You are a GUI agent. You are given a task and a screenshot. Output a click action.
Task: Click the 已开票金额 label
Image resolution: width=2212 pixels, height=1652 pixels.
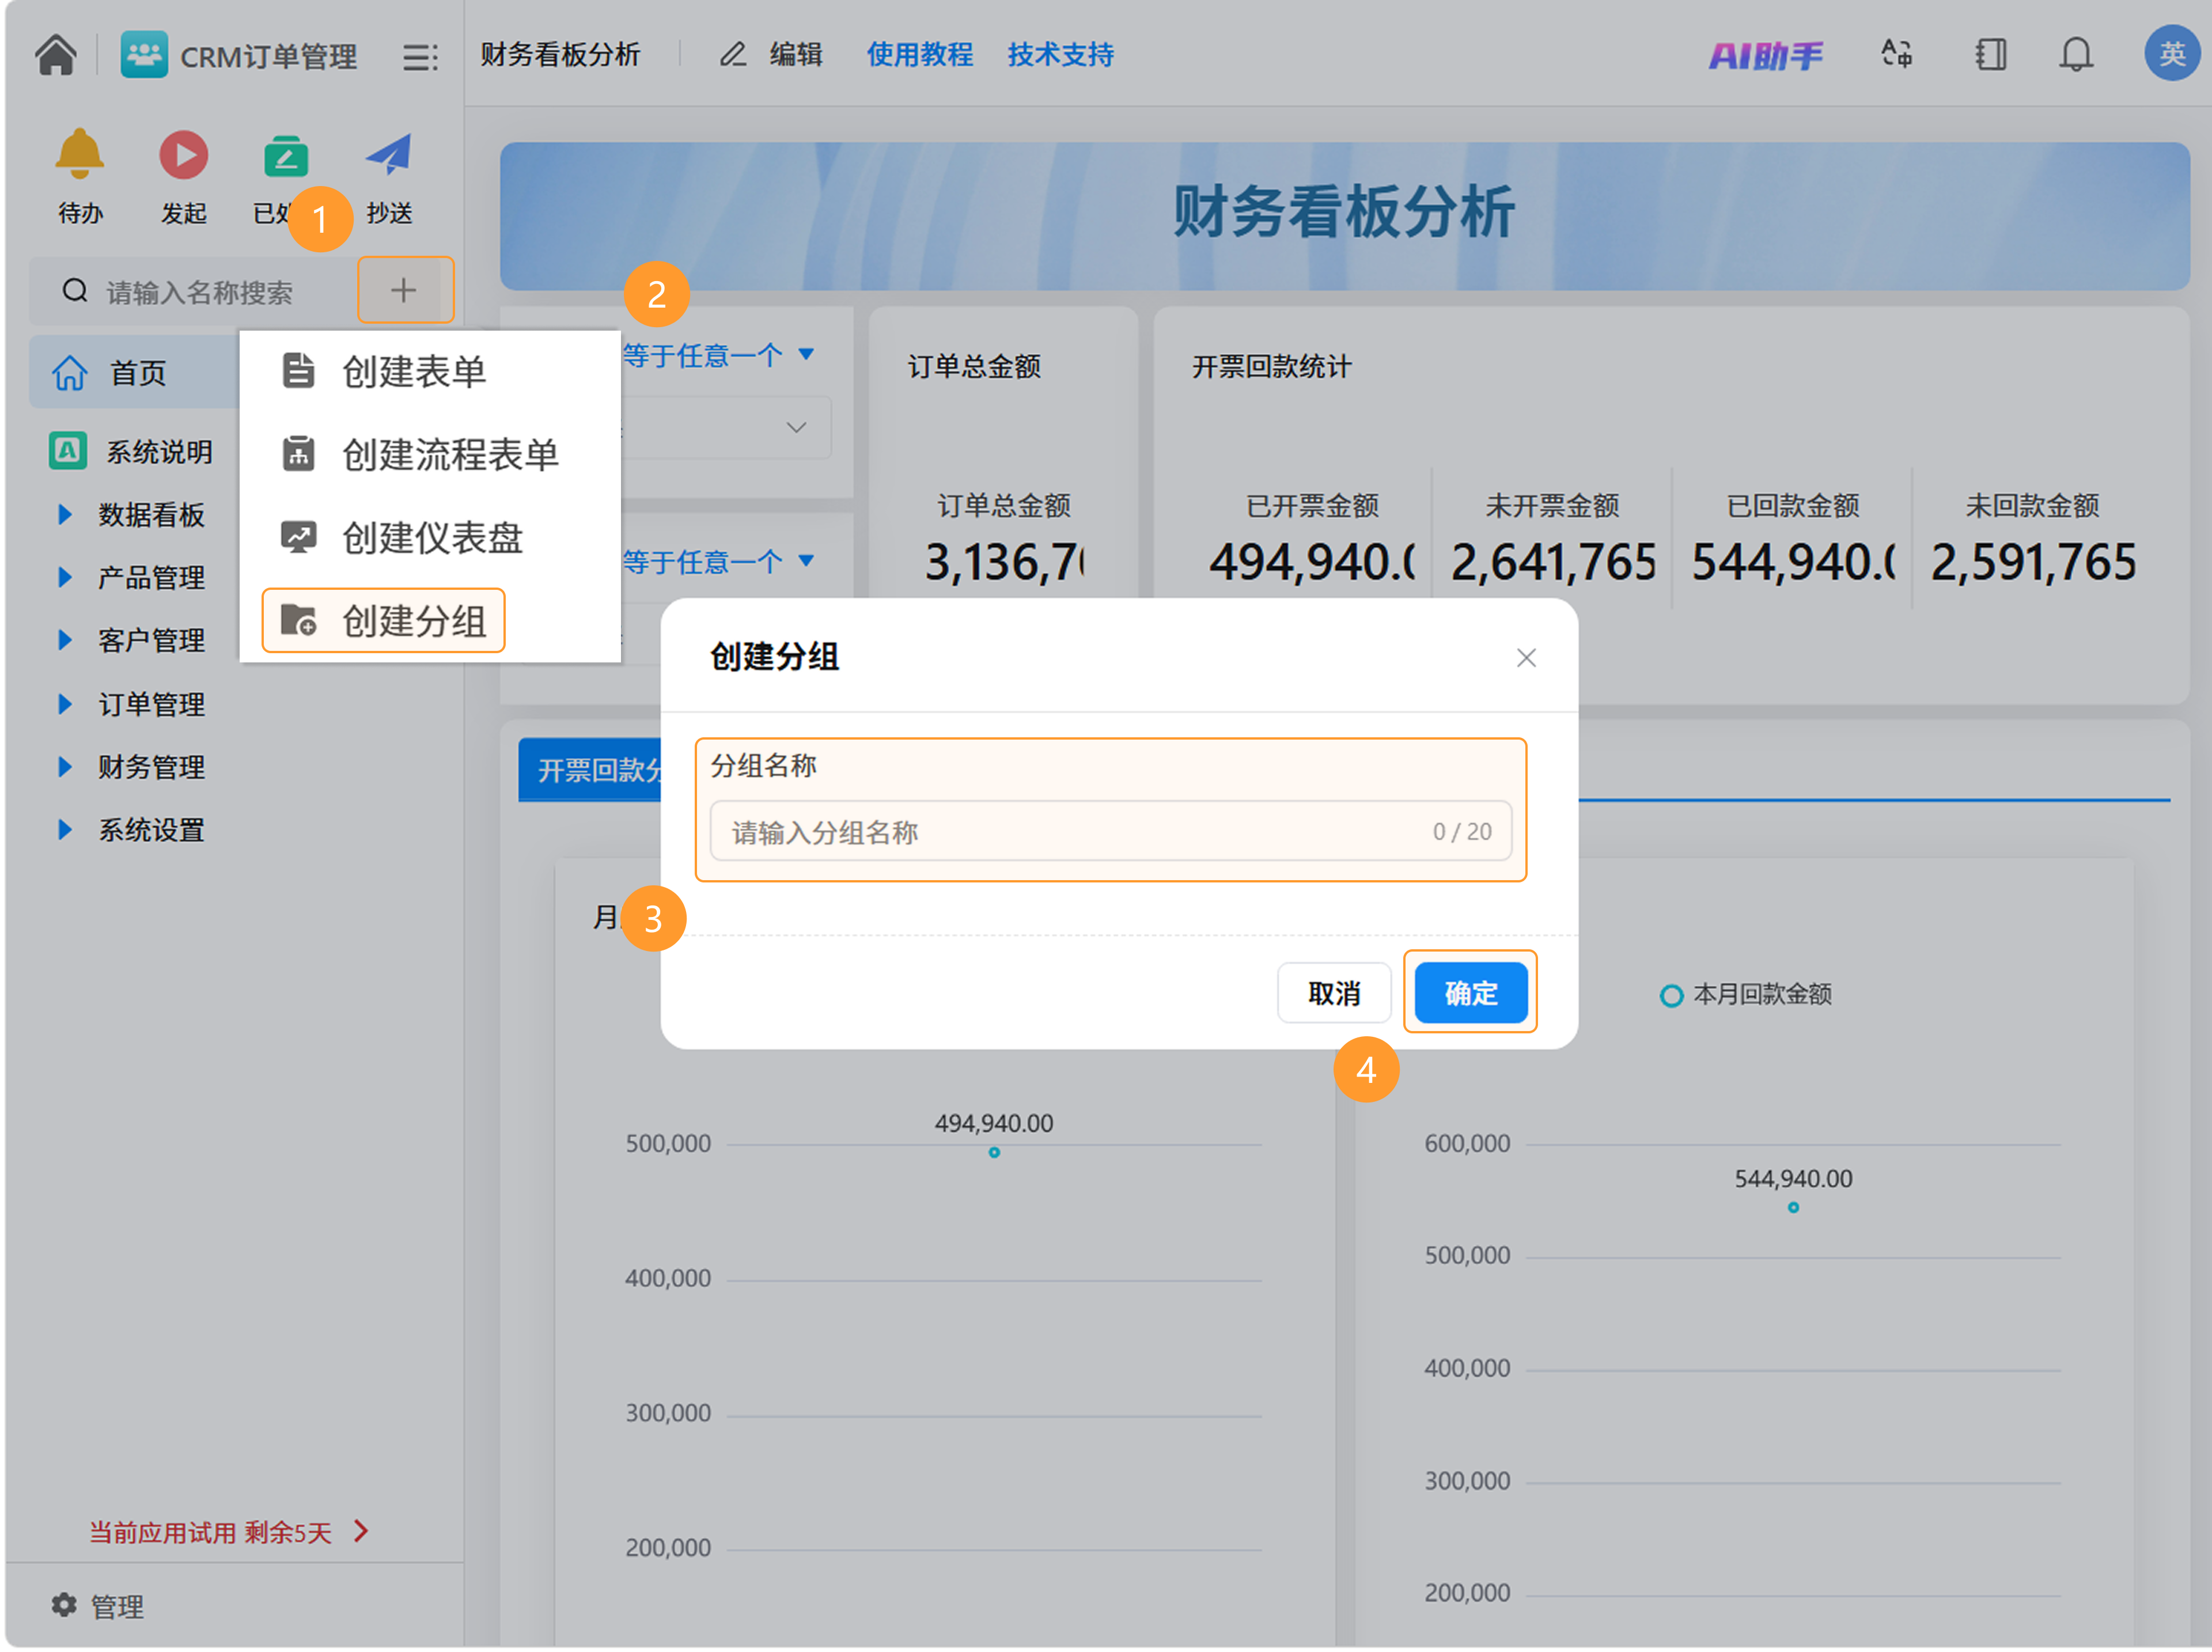pyautogui.click(x=1313, y=506)
